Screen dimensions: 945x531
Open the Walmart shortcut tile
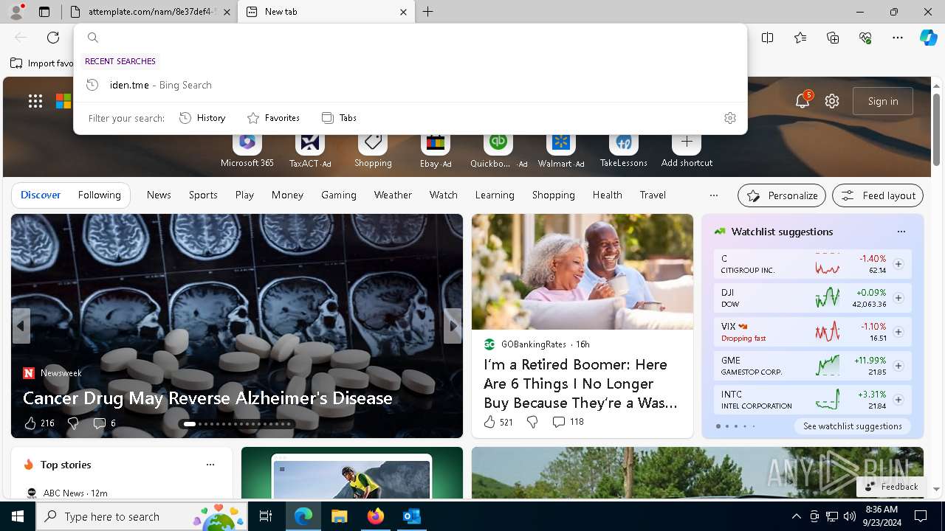[x=561, y=149]
